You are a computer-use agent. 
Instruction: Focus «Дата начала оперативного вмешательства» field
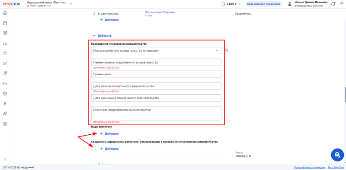[156, 86]
